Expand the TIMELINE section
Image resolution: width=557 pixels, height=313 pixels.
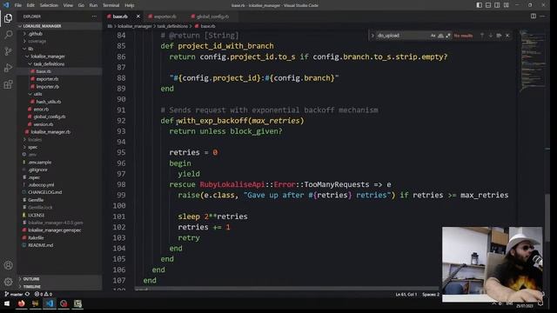32,286
